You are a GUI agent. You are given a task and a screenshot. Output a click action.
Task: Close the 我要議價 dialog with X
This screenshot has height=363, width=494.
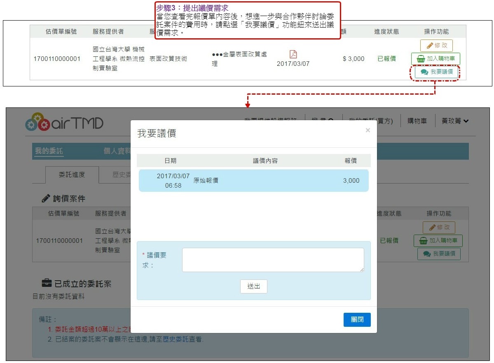click(368, 130)
